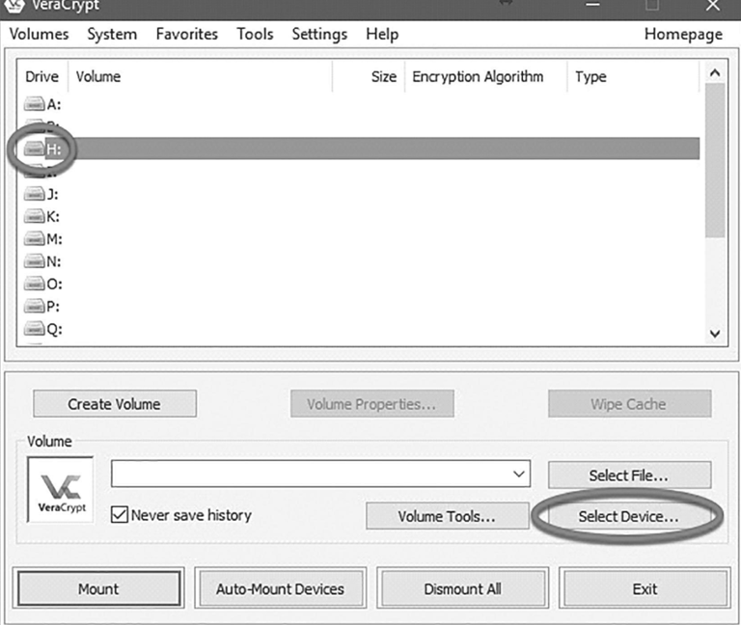The width and height of the screenshot is (741, 625).
Task: Click the Encryption Algorithm column header
Action: point(486,76)
